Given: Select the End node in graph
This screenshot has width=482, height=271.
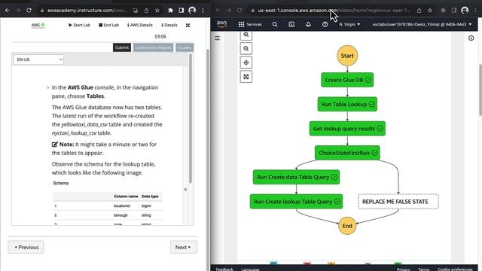Looking at the screenshot, I should [347, 226].
